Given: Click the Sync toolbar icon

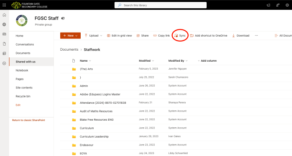Looking at the screenshot, I should coord(176,35).
